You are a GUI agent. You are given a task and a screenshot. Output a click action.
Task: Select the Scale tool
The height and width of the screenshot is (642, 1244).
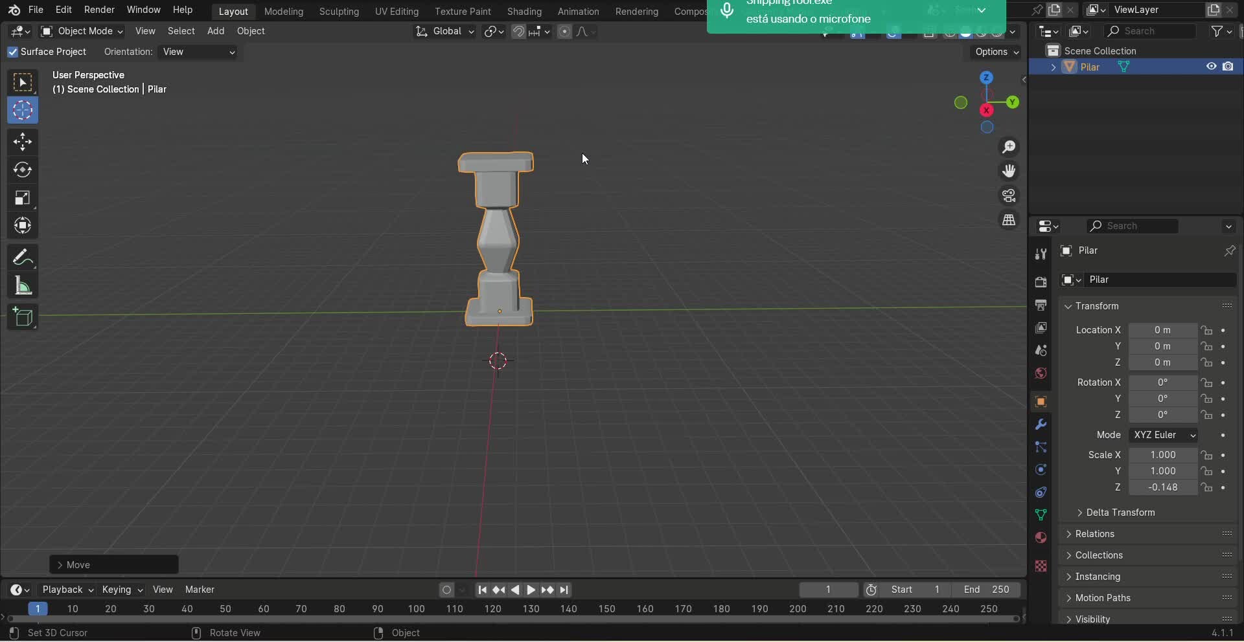point(23,198)
